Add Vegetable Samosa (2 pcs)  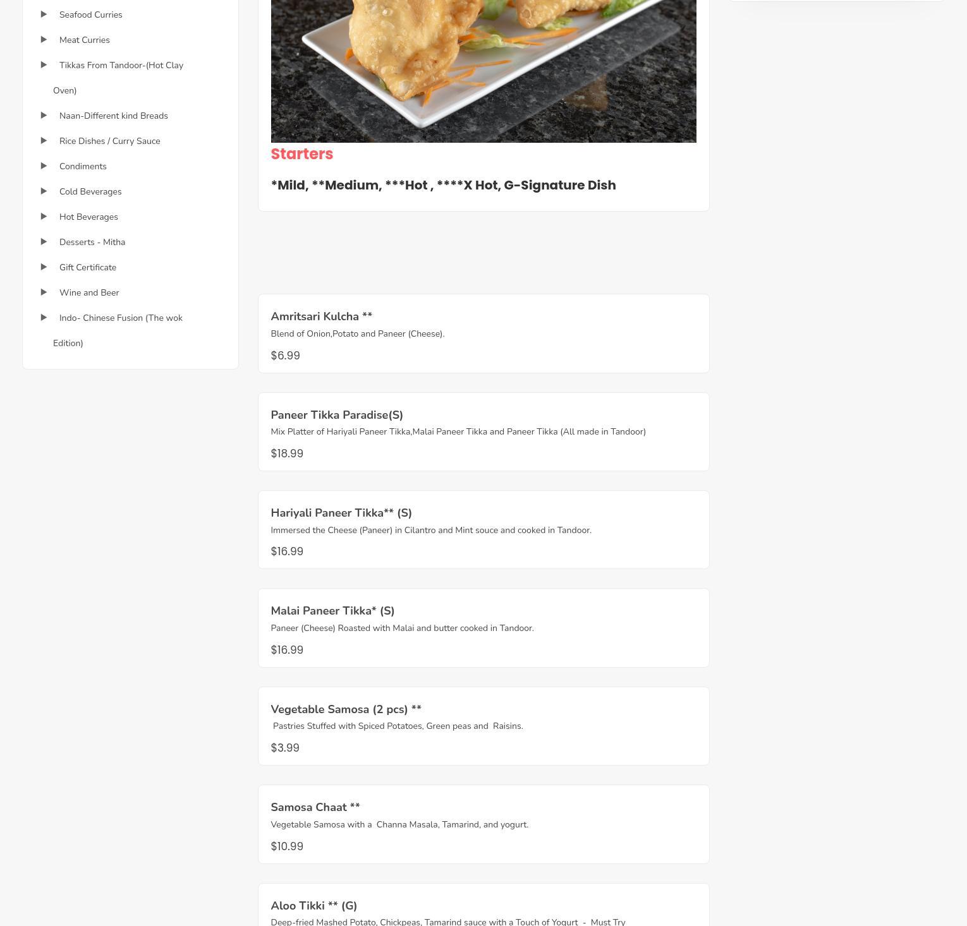coord(483,726)
